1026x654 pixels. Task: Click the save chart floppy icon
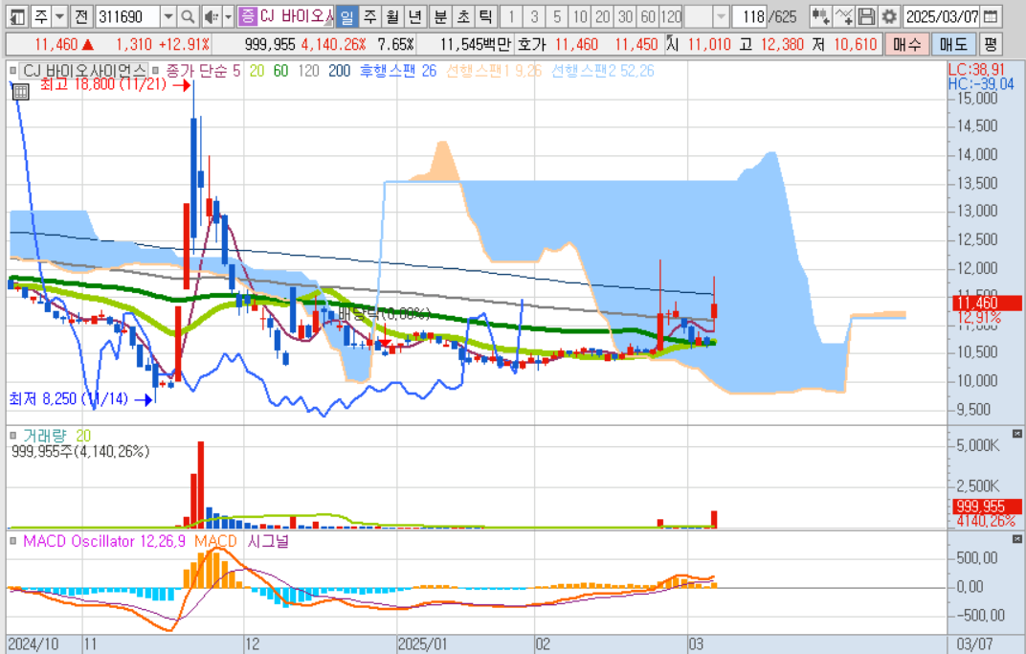pyautogui.click(x=866, y=16)
